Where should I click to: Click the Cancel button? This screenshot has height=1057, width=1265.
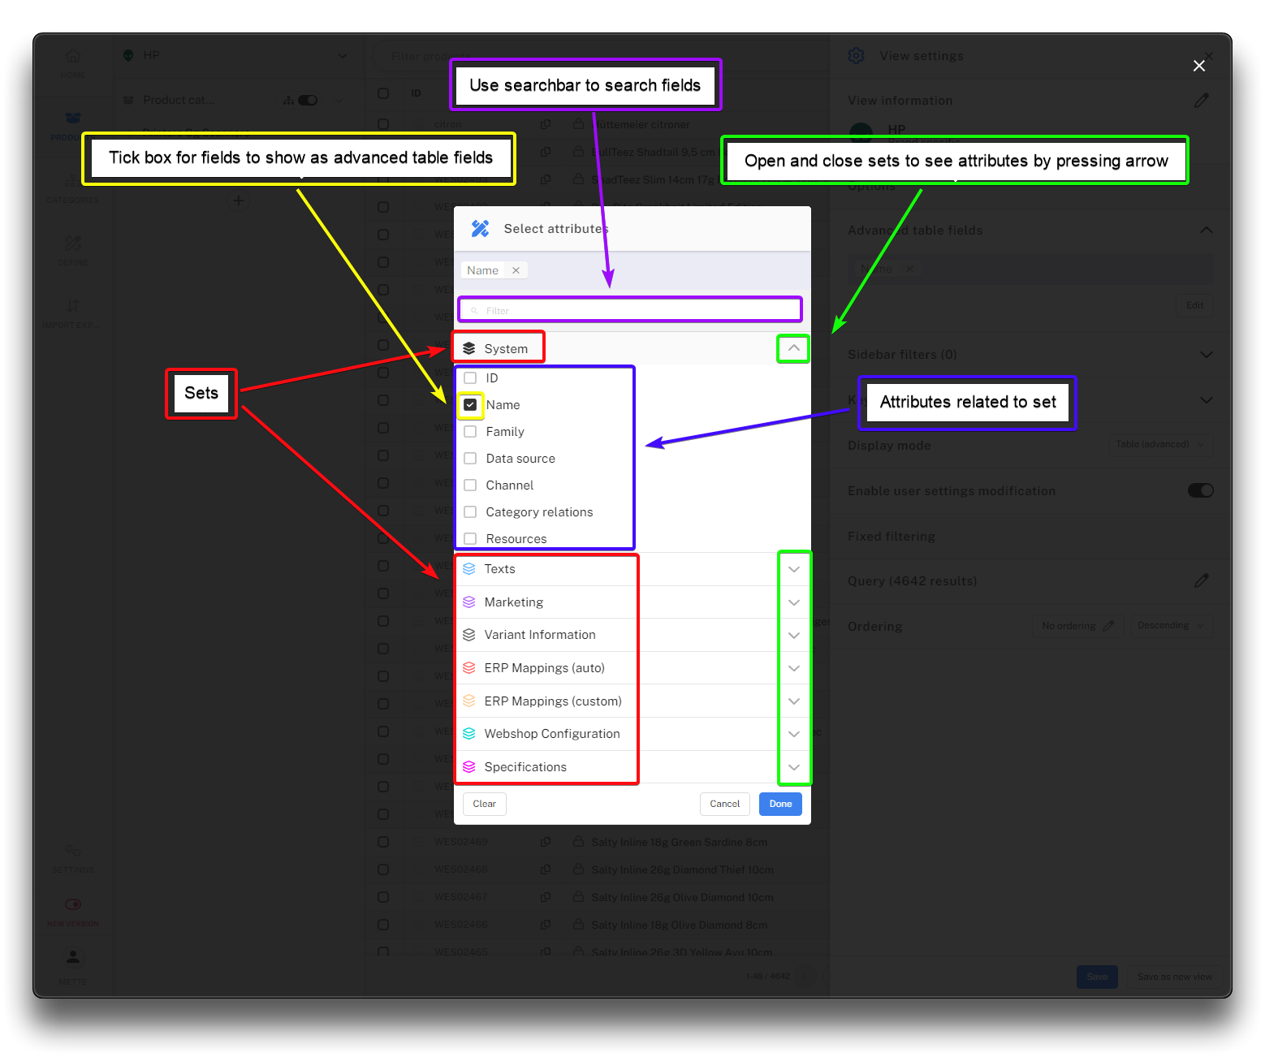(x=724, y=804)
